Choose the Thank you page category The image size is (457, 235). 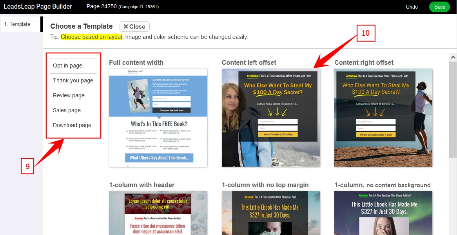73,80
